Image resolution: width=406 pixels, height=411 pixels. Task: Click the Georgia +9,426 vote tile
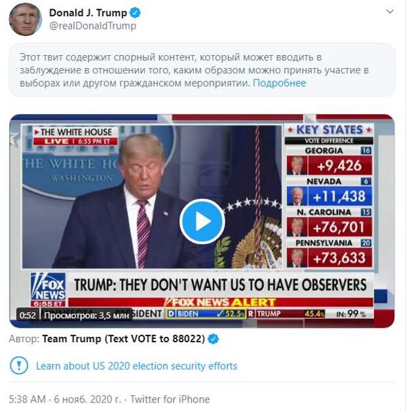pyautogui.click(x=329, y=161)
